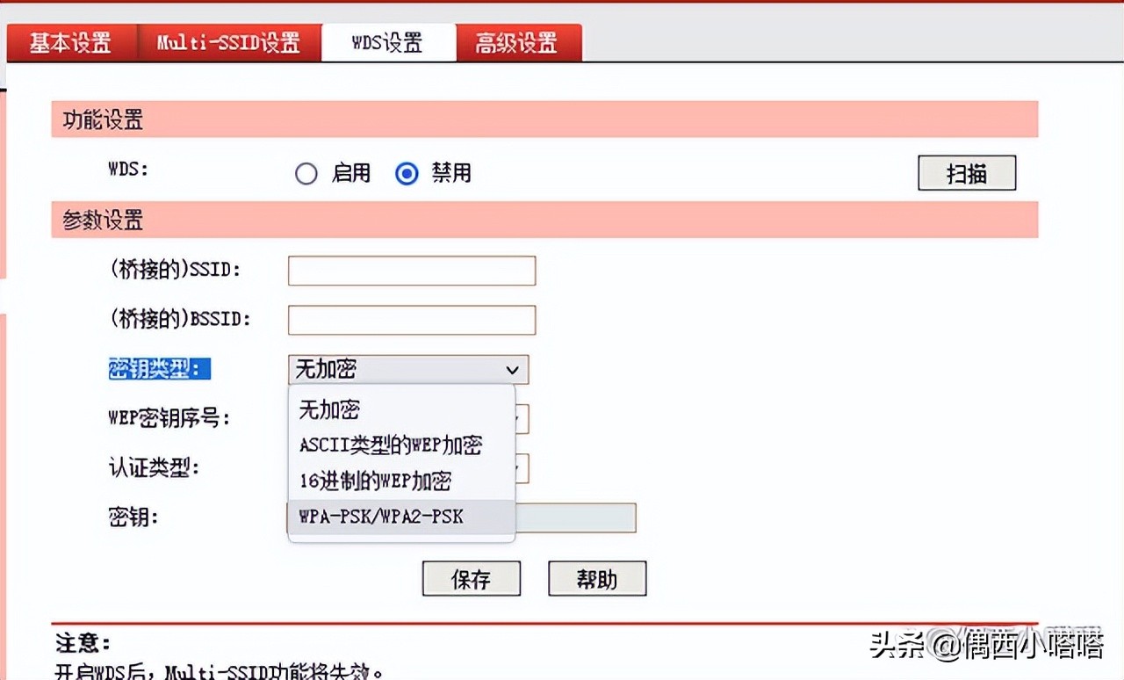Choose 无加密 from the dropdown list
Image resolution: width=1124 pixels, height=680 pixels.
click(329, 409)
